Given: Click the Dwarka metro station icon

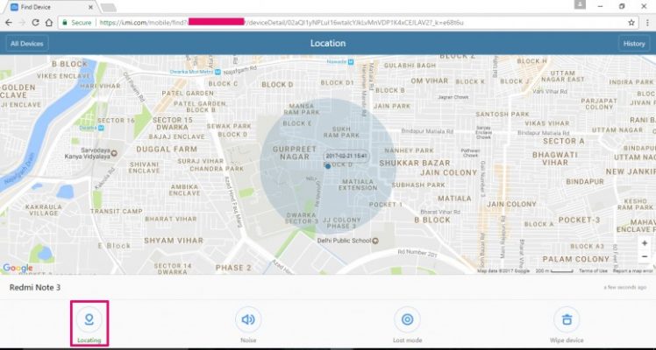Looking at the screenshot, I should [x=101, y=128].
